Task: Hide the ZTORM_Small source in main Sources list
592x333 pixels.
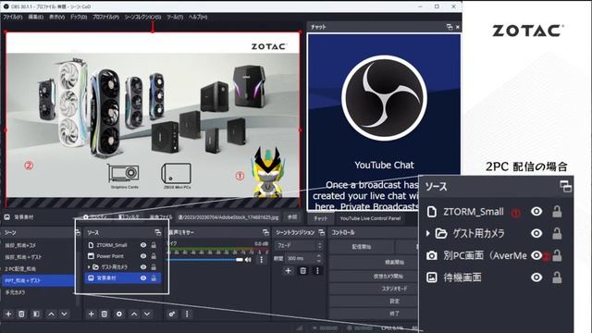Action: point(143,245)
